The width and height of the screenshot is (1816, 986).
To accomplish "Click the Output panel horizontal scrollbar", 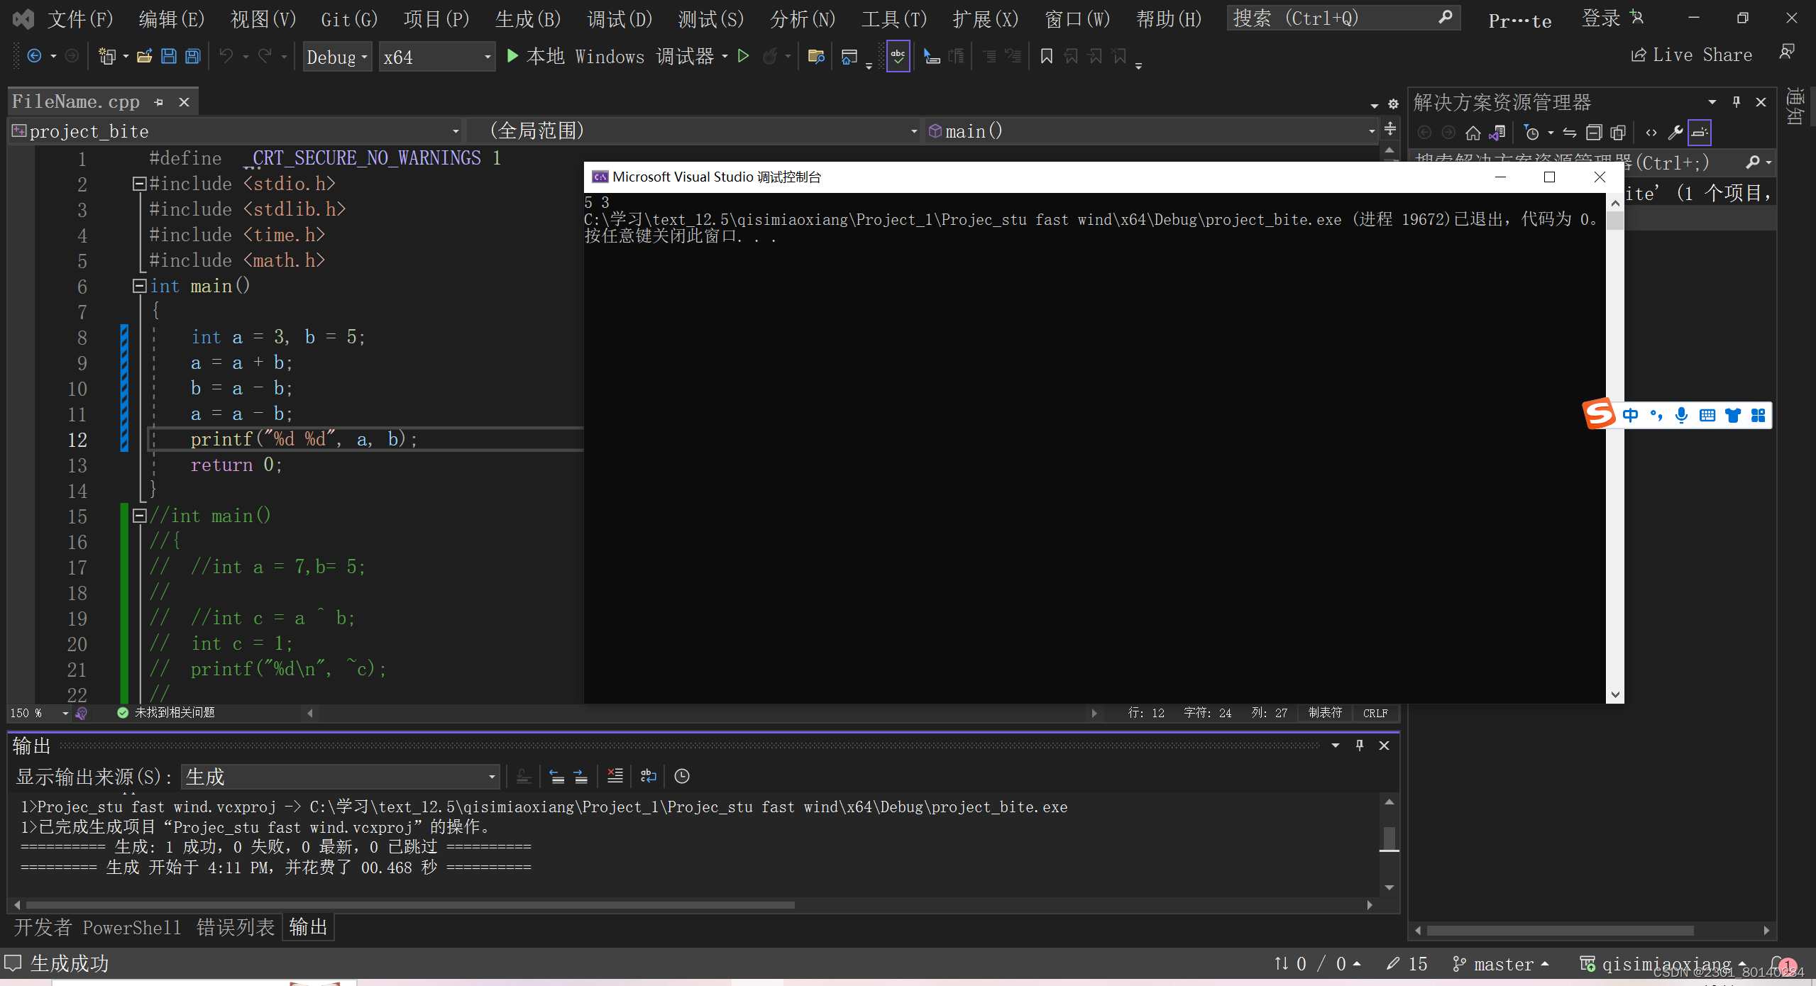I will [x=410, y=905].
